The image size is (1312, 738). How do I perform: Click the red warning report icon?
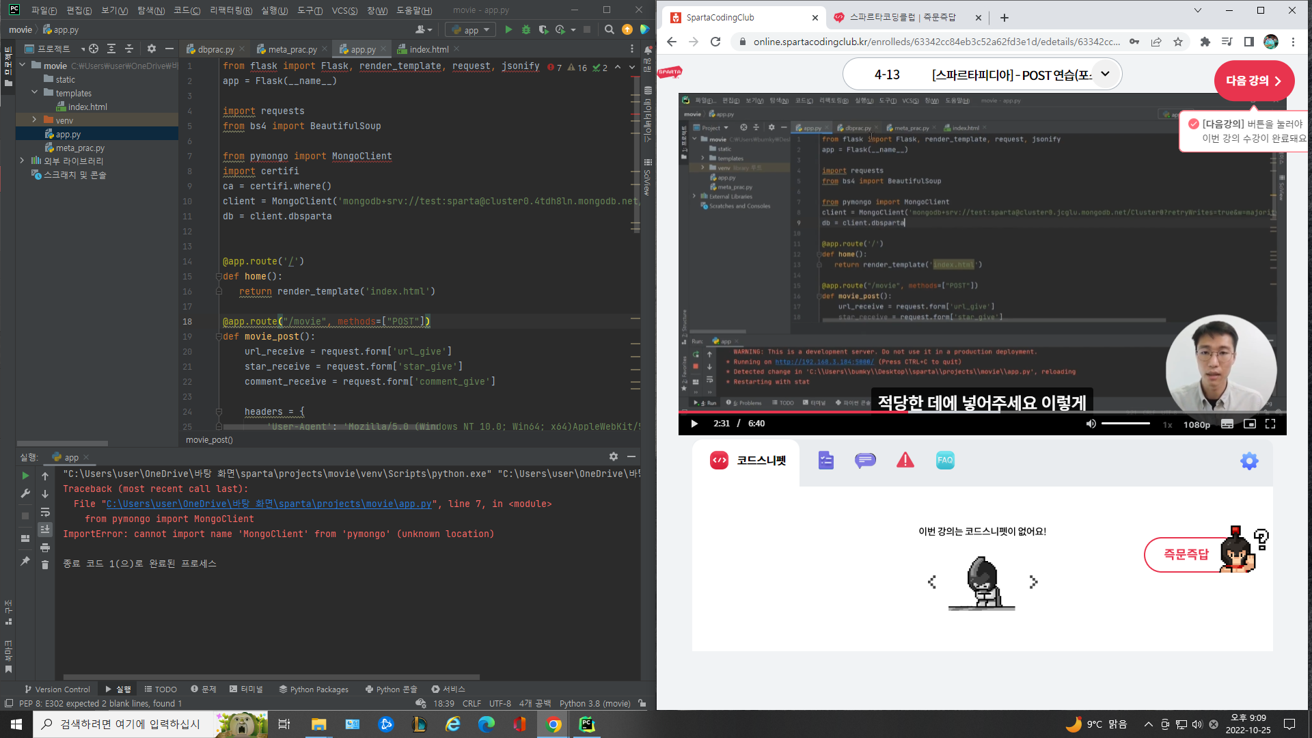pyautogui.click(x=905, y=461)
